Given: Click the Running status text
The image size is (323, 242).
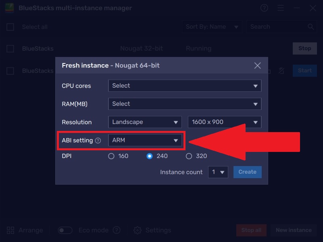Looking at the screenshot, I should 198,48.
